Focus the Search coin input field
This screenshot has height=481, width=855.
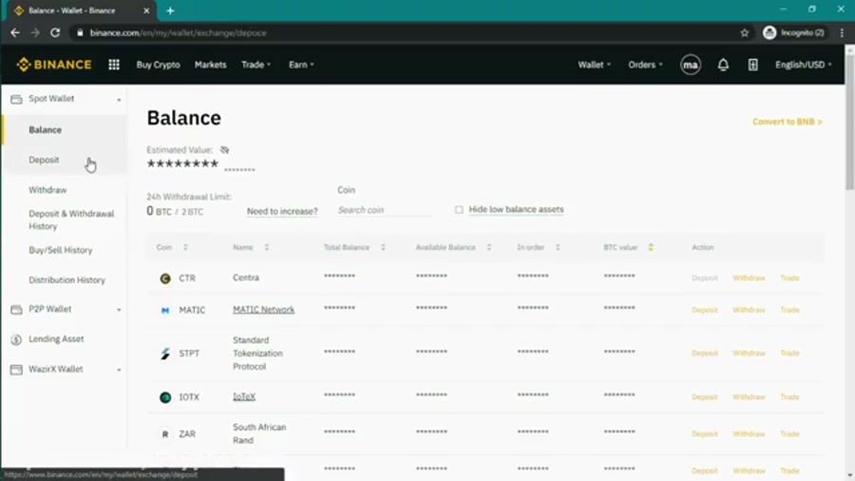pyautogui.click(x=385, y=210)
